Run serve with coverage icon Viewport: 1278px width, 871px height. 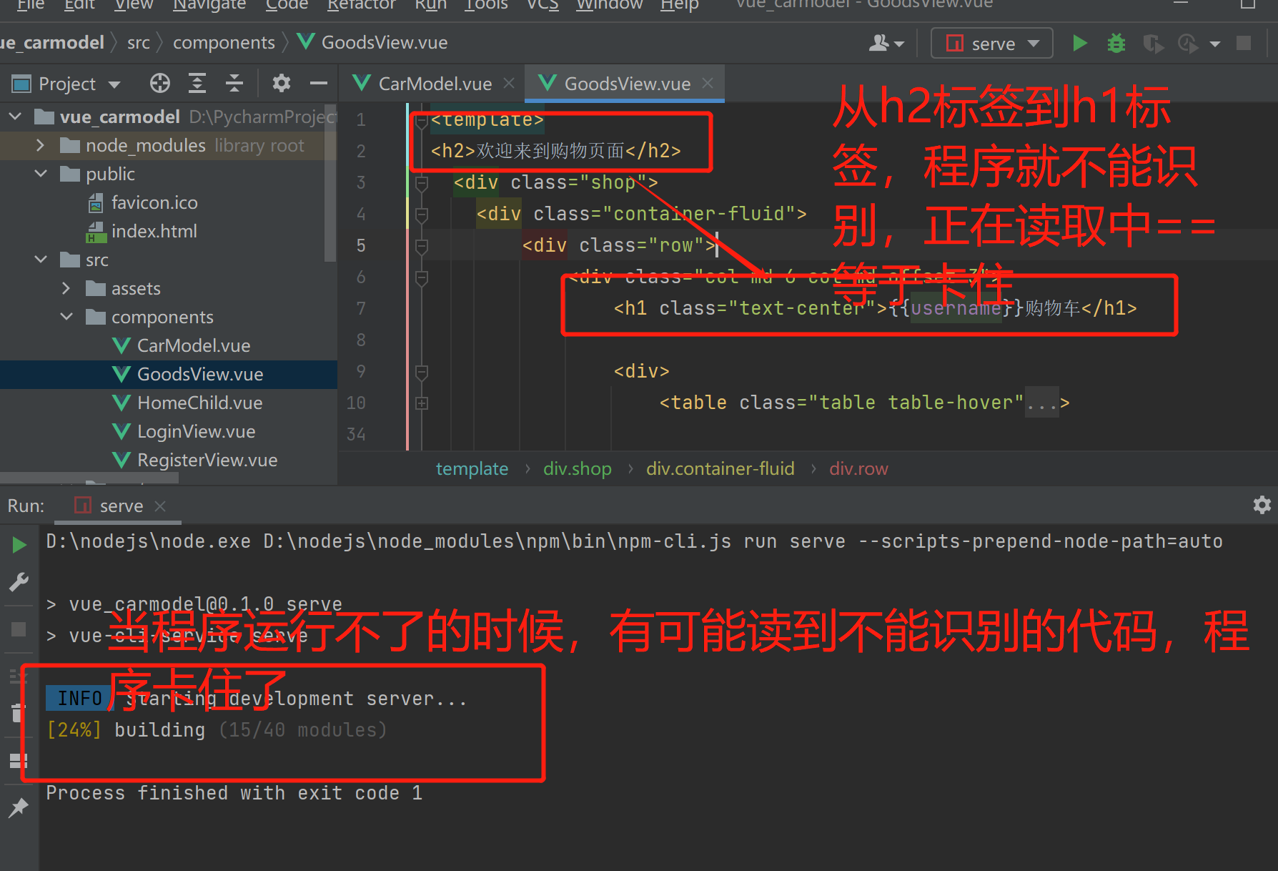pos(1152,44)
